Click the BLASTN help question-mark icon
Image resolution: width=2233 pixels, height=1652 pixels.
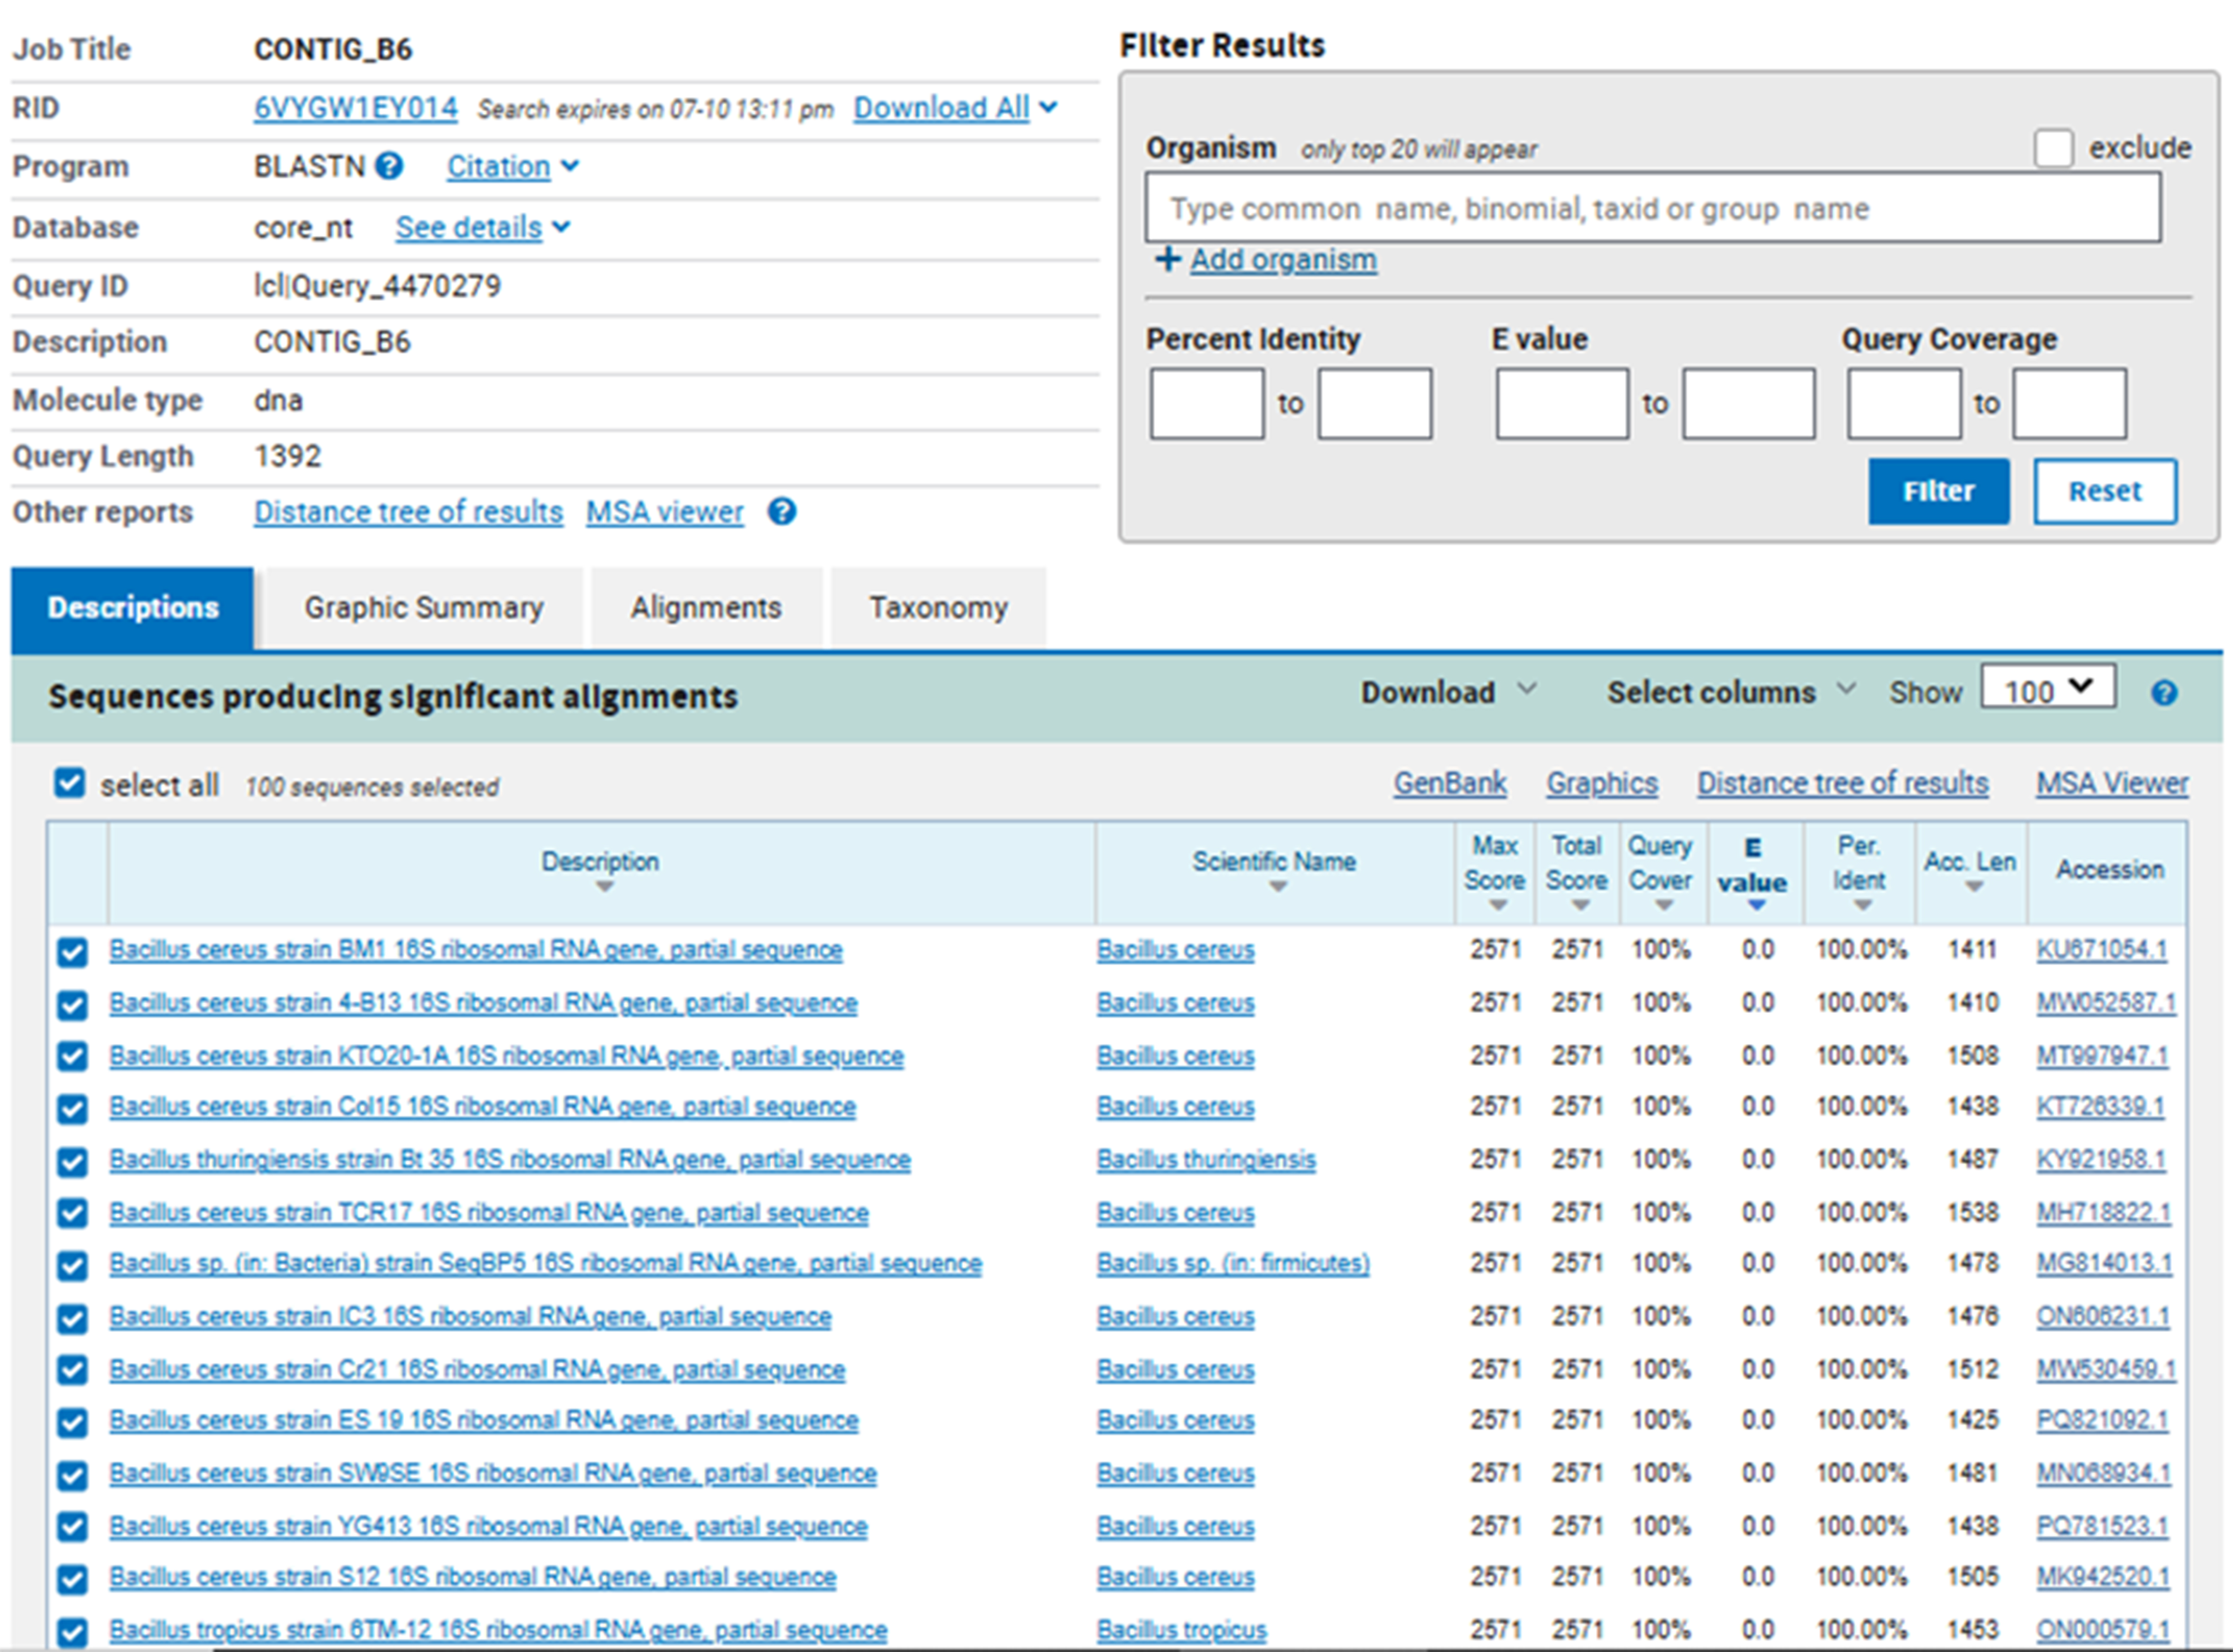coord(389,166)
